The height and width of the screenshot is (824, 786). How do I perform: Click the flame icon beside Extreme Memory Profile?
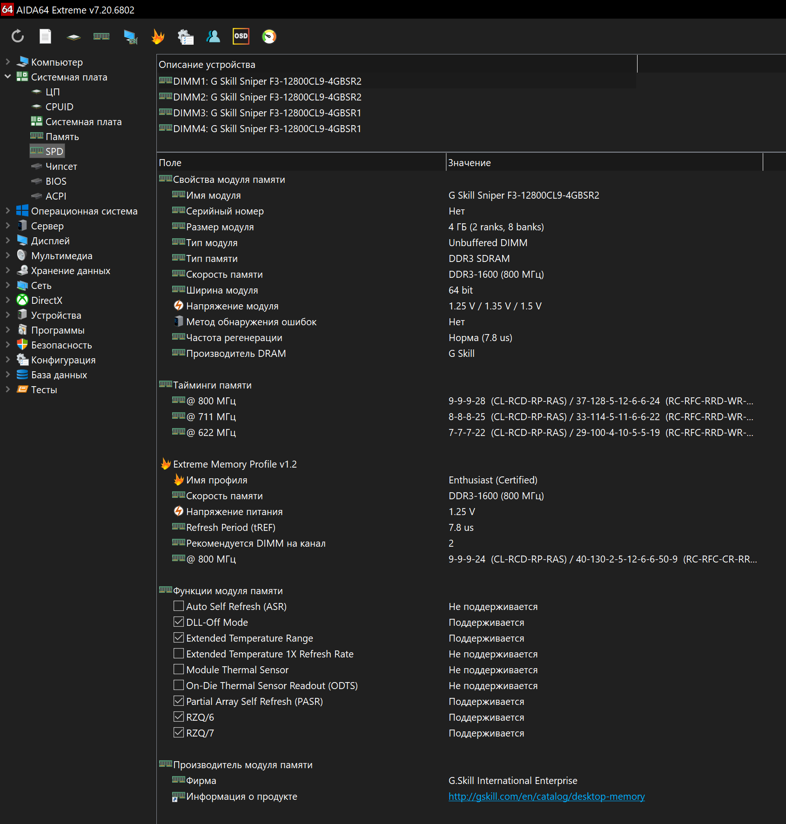pyautogui.click(x=166, y=464)
